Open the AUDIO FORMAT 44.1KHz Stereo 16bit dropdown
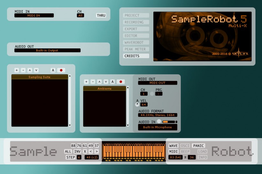The image size is (262, 174). coord(158,115)
